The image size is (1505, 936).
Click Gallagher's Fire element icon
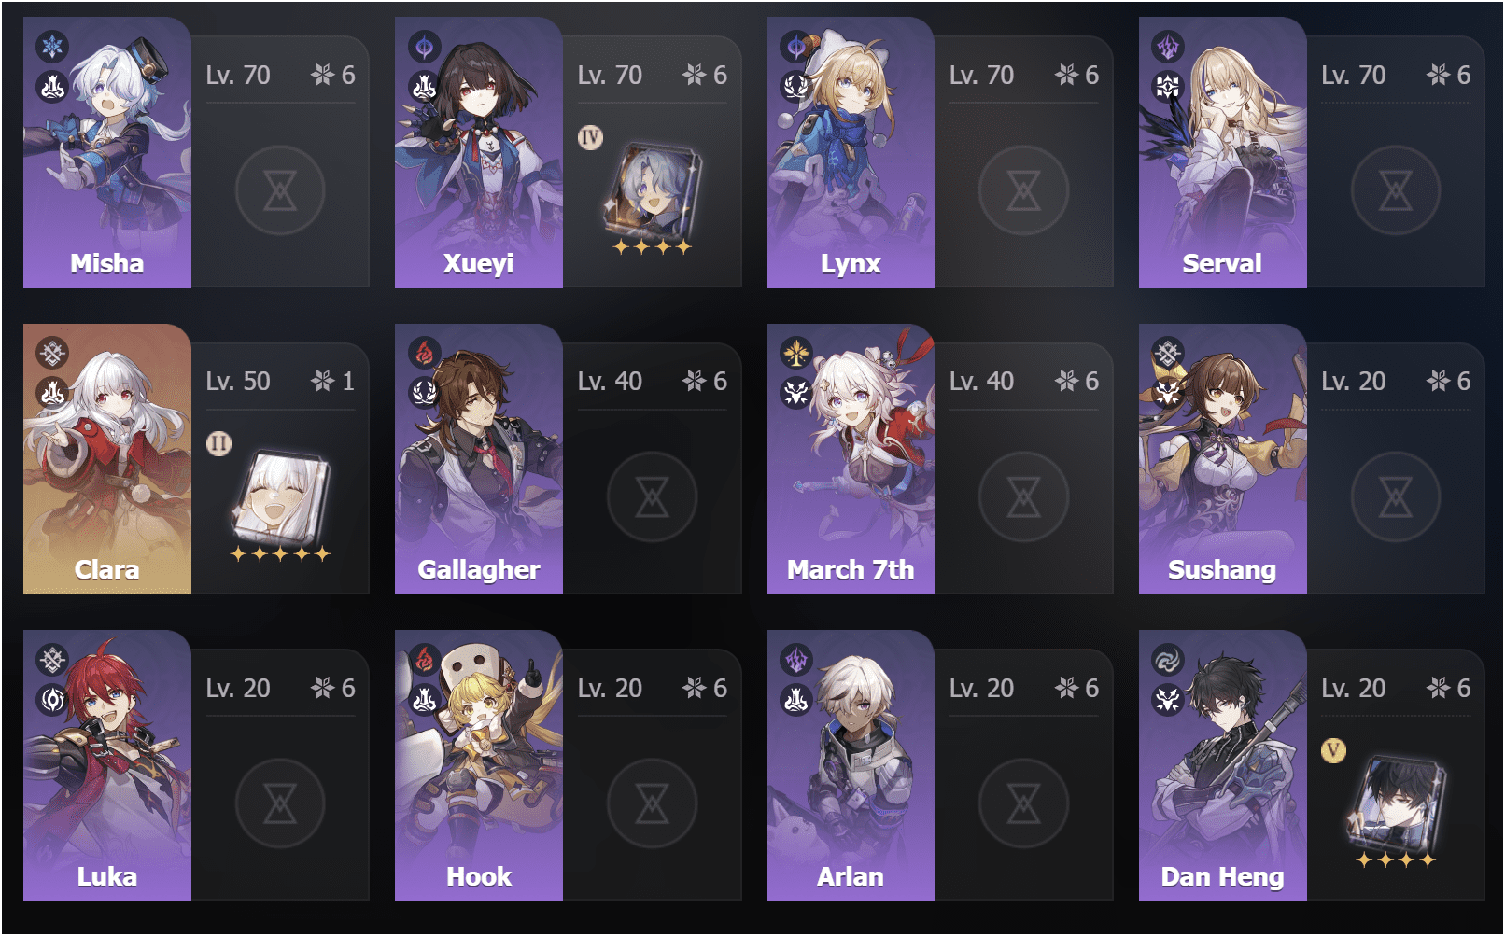(x=424, y=353)
